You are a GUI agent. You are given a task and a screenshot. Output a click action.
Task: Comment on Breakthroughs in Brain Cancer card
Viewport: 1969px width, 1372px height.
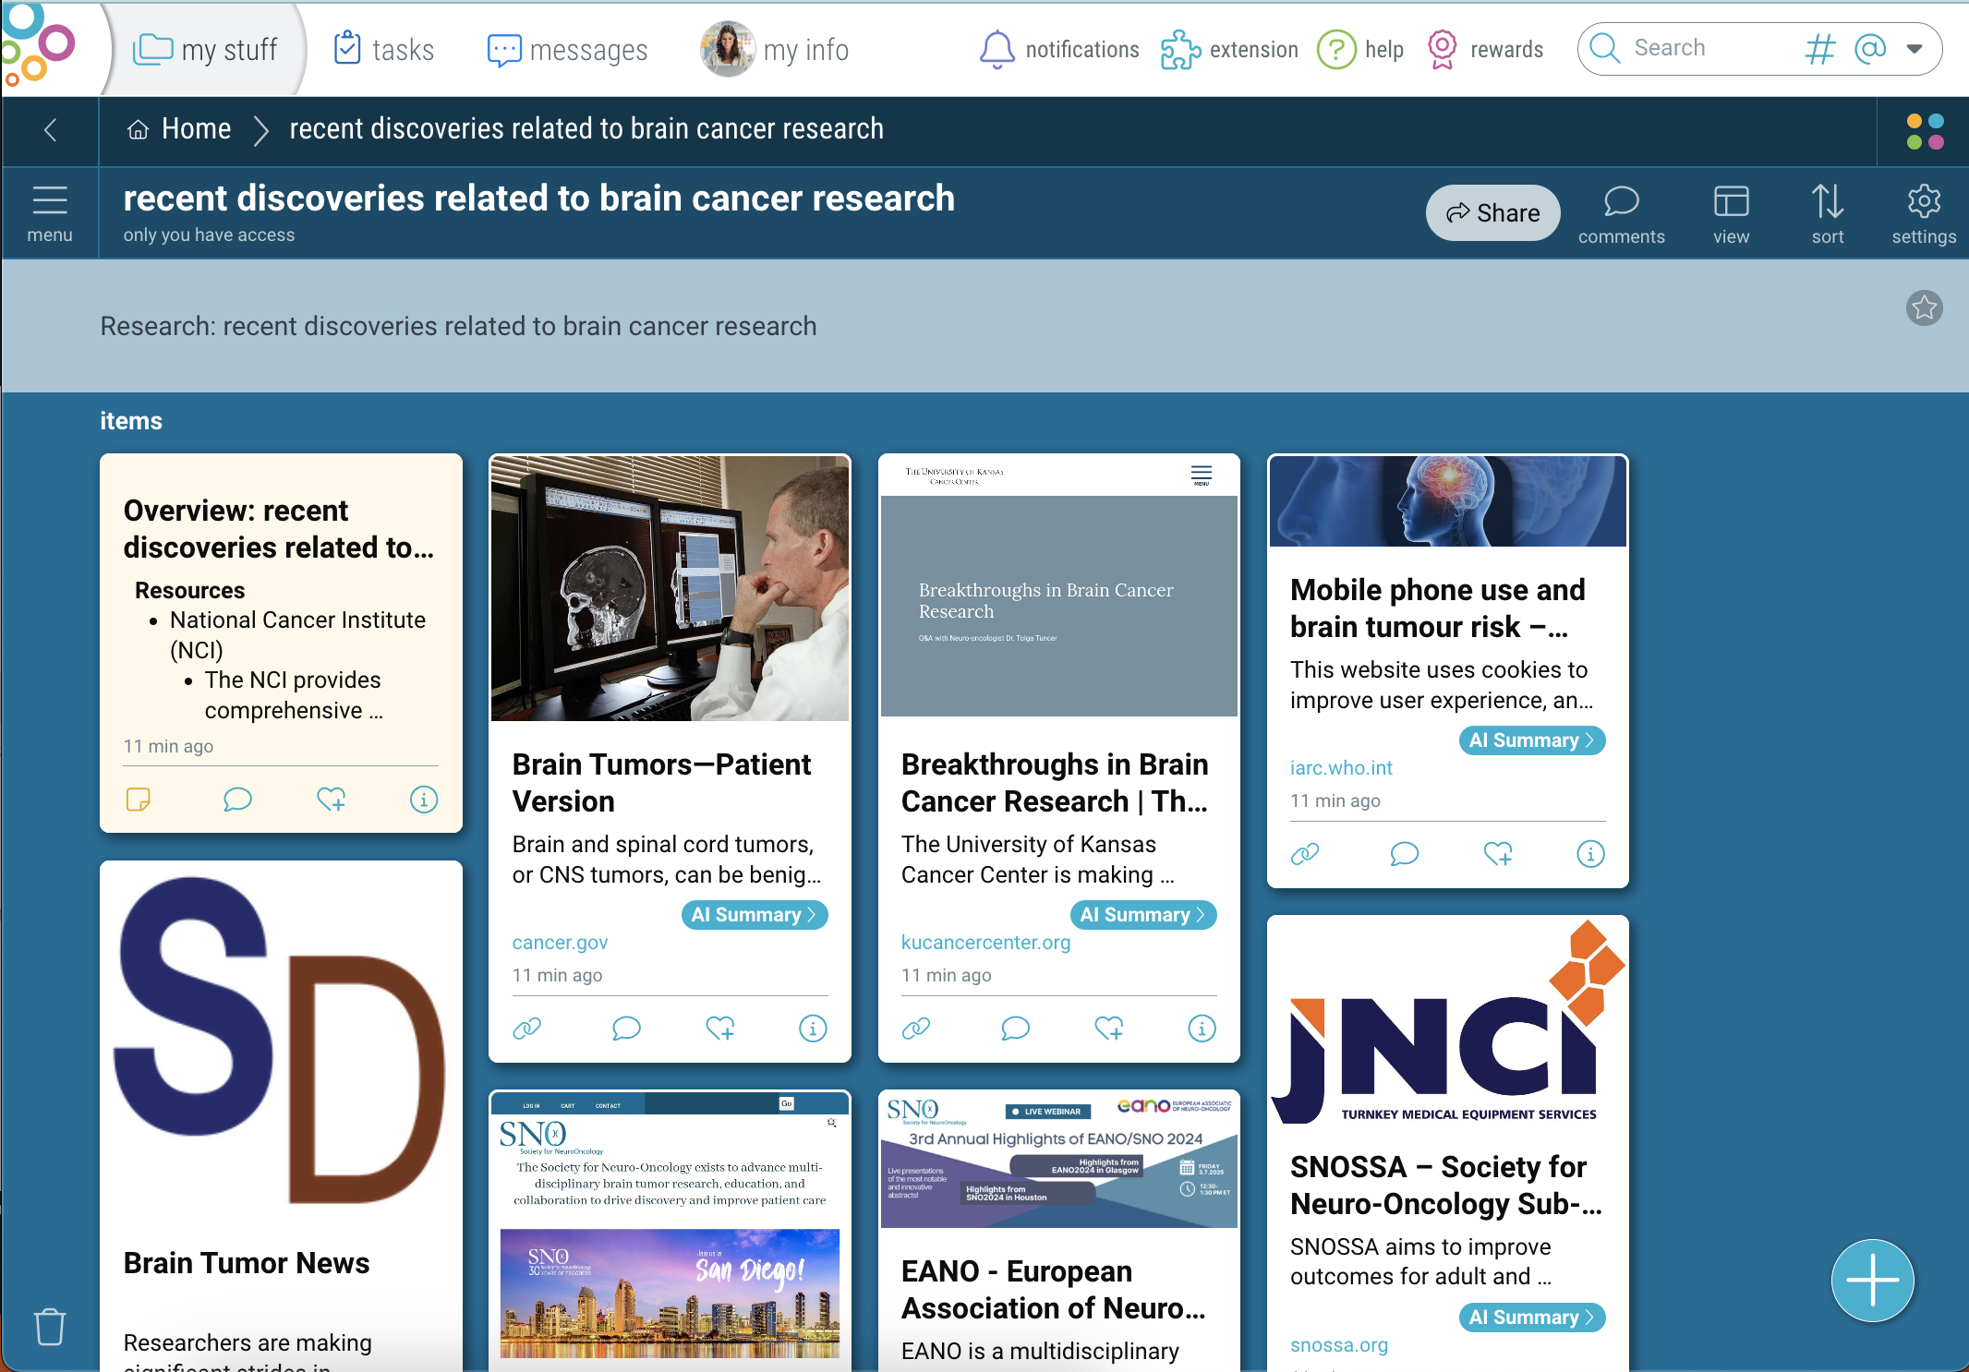tap(1015, 1029)
